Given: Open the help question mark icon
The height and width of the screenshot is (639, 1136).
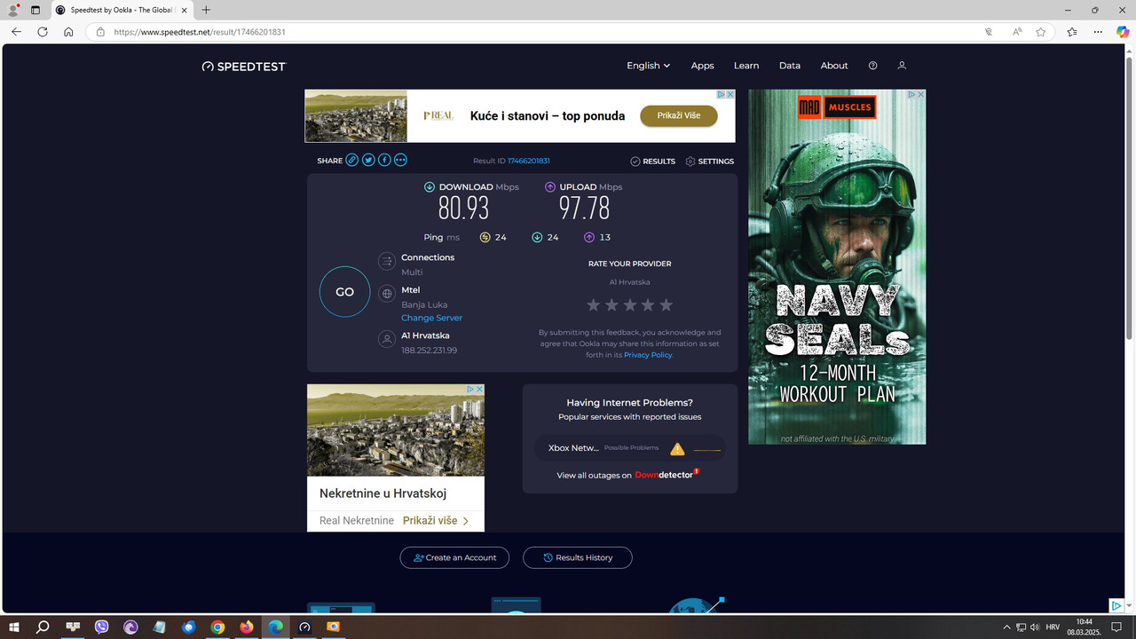Looking at the screenshot, I should point(872,66).
